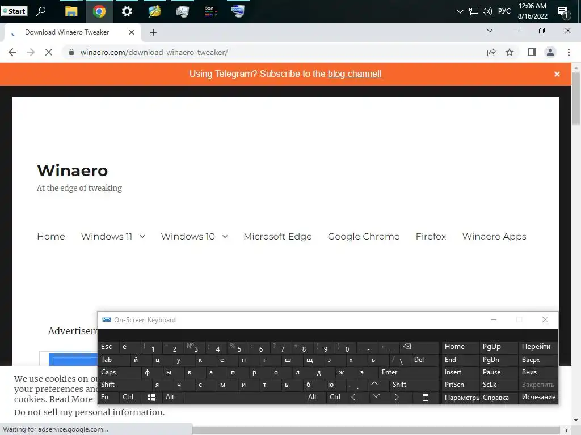Dismiss the orange Telegram banner

coord(557,74)
